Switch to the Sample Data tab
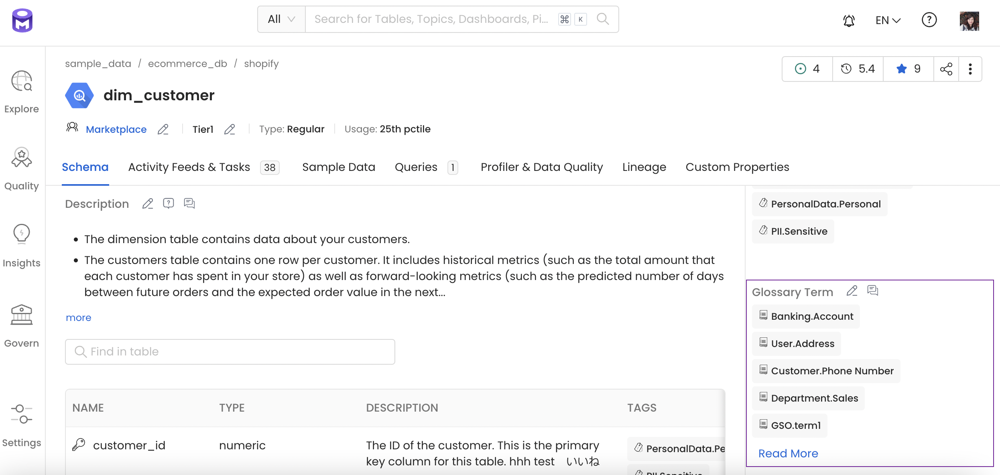The image size is (1000, 475). click(339, 167)
